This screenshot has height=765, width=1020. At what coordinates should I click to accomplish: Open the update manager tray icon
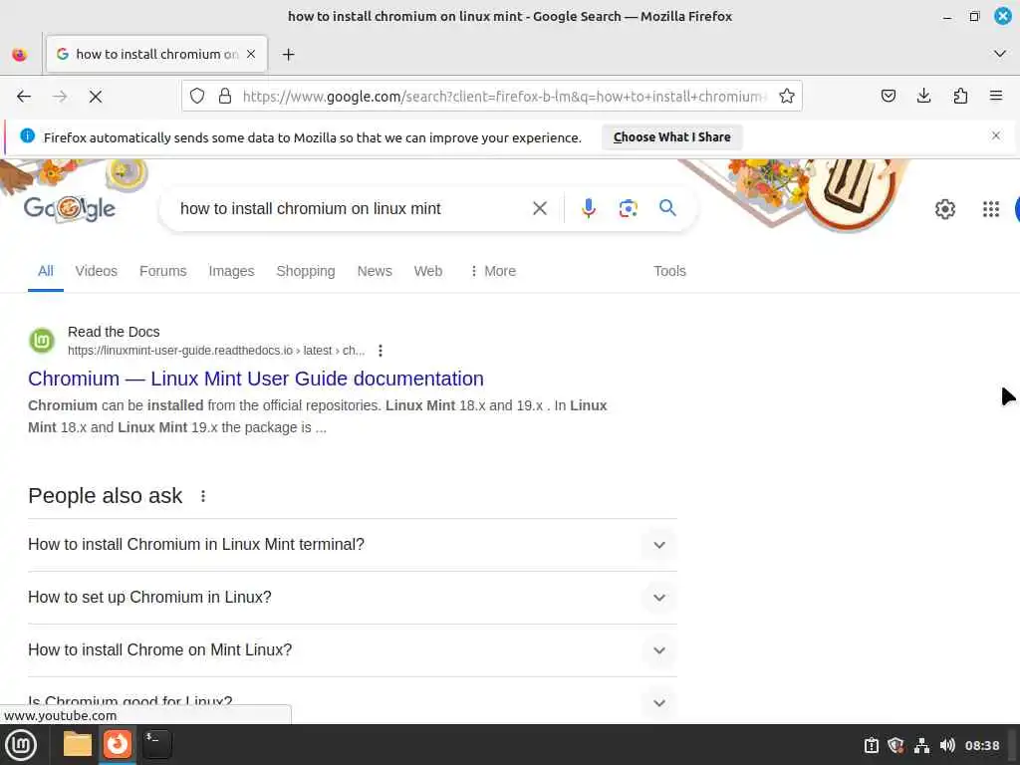(871, 745)
